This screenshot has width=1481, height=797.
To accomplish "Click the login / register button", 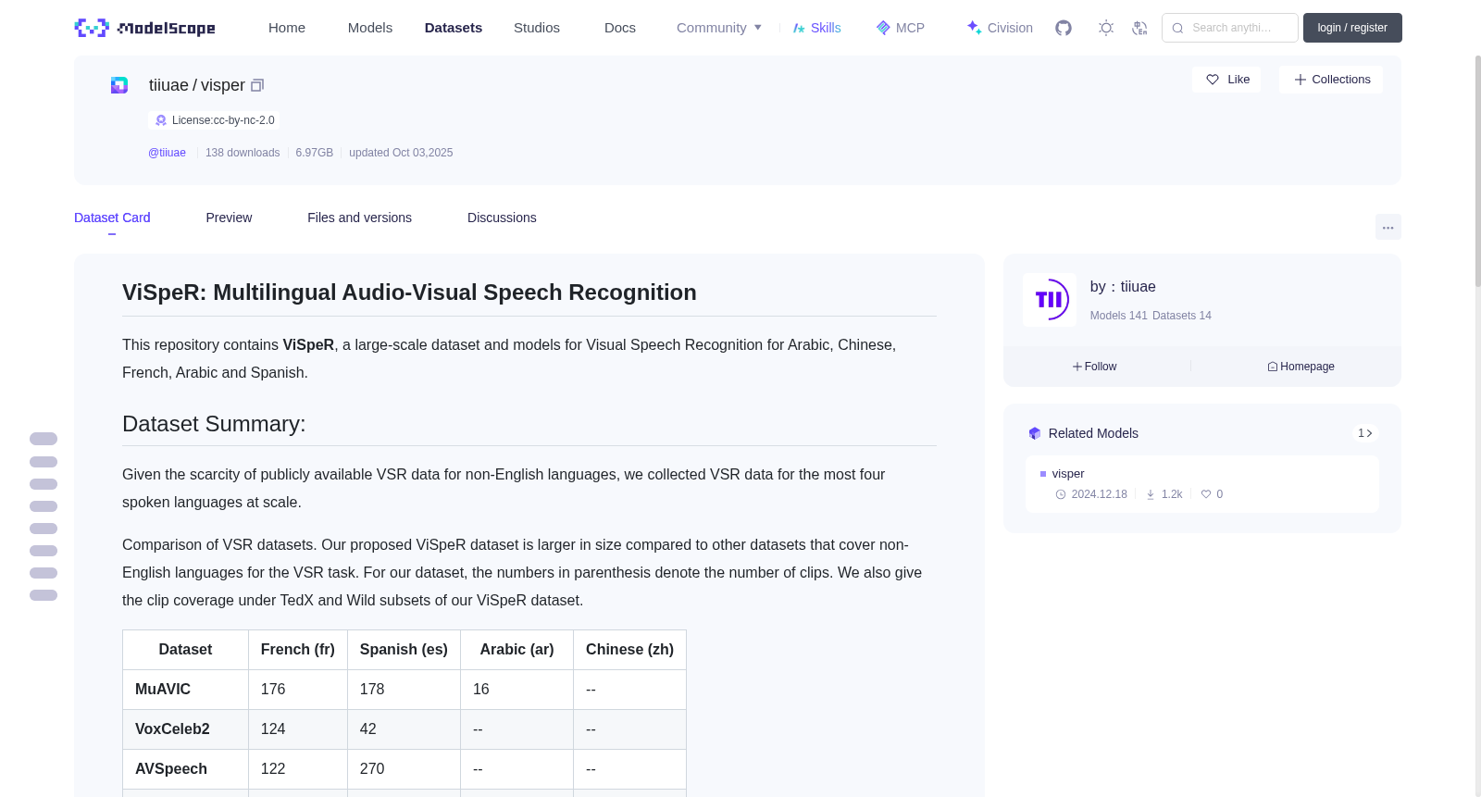I will (x=1352, y=28).
